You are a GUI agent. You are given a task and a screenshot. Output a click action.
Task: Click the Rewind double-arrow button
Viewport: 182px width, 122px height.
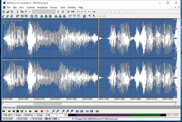click(x=9, y=111)
